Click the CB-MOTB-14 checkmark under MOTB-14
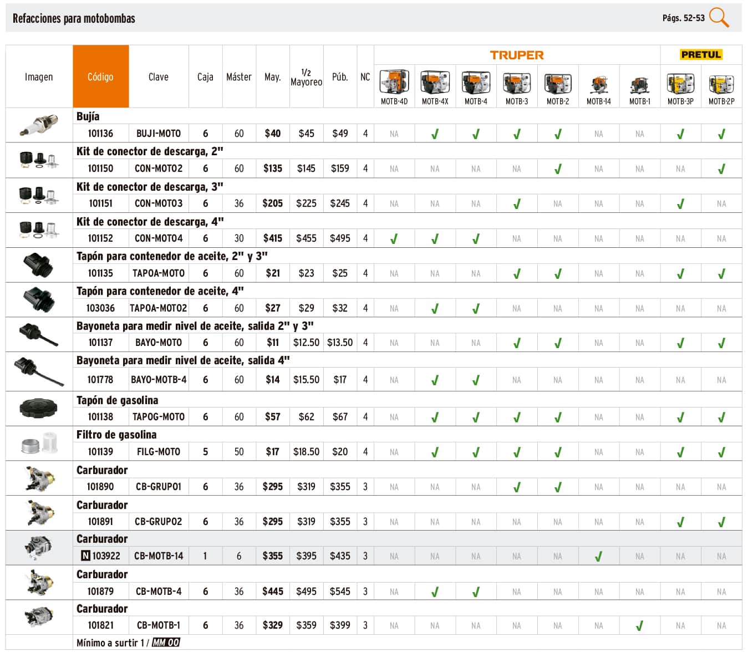This screenshot has width=748, height=652. 599,556
